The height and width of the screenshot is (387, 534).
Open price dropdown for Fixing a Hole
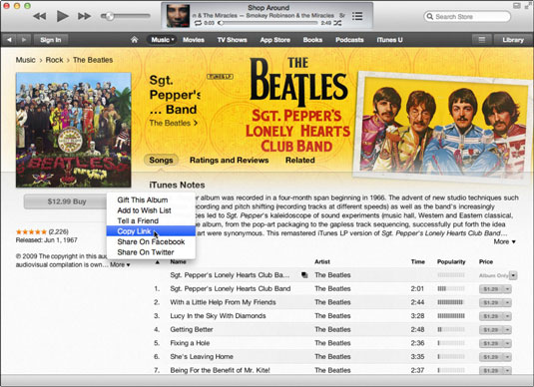point(507,343)
